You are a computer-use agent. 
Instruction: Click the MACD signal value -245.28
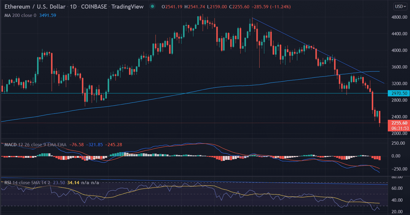(x=113, y=145)
